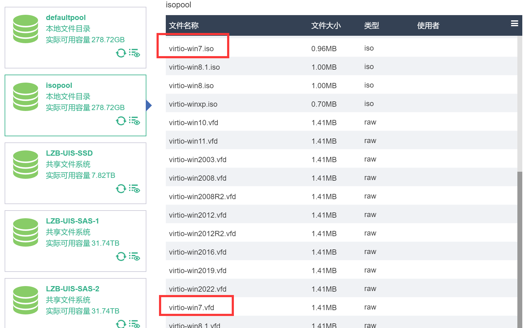View file list of isopool
The width and height of the screenshot is (526, 328).
135,121
